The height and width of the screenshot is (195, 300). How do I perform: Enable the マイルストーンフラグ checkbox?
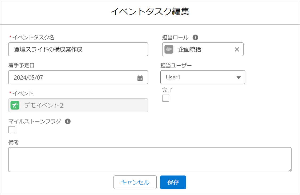(x=12, y=130)
